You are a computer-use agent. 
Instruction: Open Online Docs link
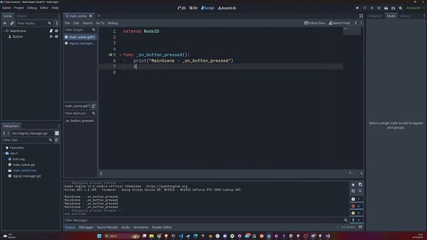click(x=315, y=23)
